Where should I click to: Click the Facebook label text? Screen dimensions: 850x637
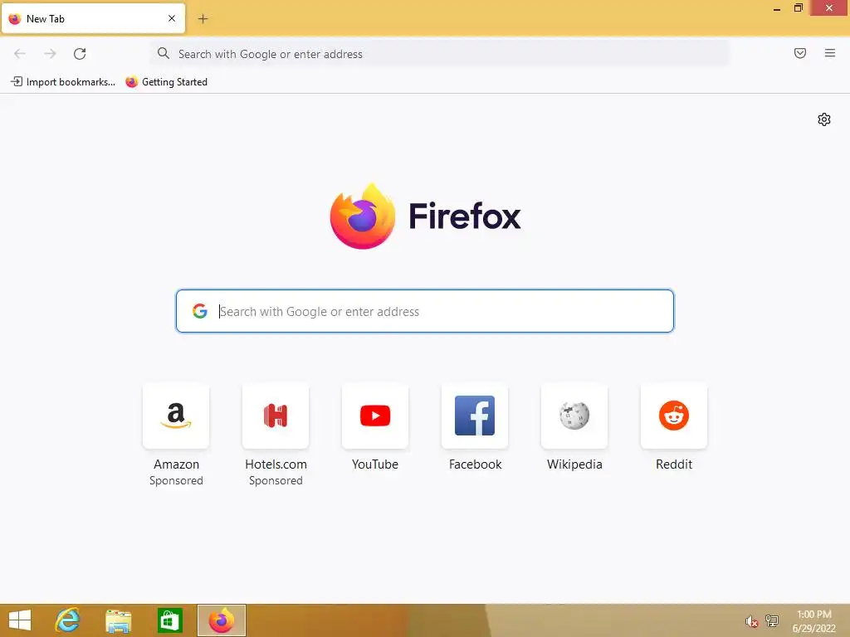476,464
